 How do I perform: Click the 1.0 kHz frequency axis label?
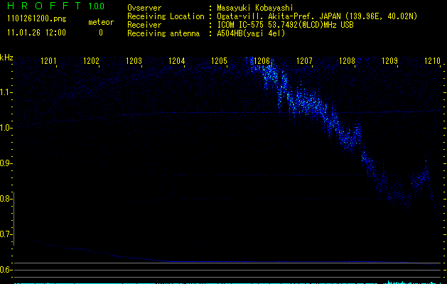pos(5,128)
